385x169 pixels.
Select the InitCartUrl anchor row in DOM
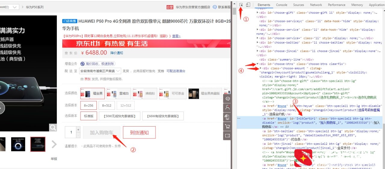(x=310, y=123)
